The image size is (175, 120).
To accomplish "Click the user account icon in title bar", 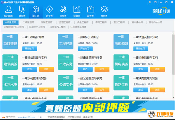I will click(x=150, y=2).
